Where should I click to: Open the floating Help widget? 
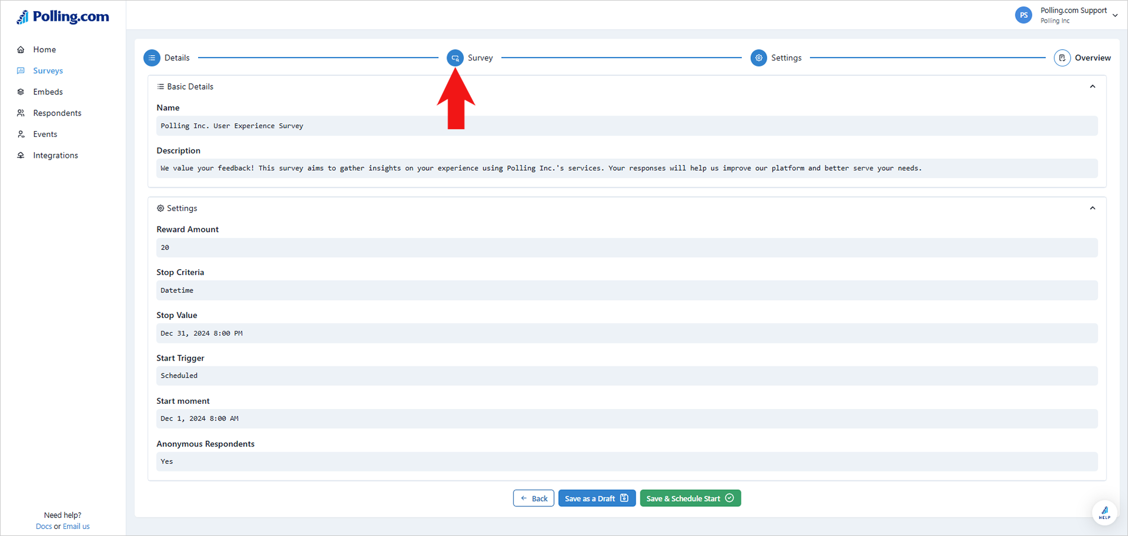coord(1104,512)
